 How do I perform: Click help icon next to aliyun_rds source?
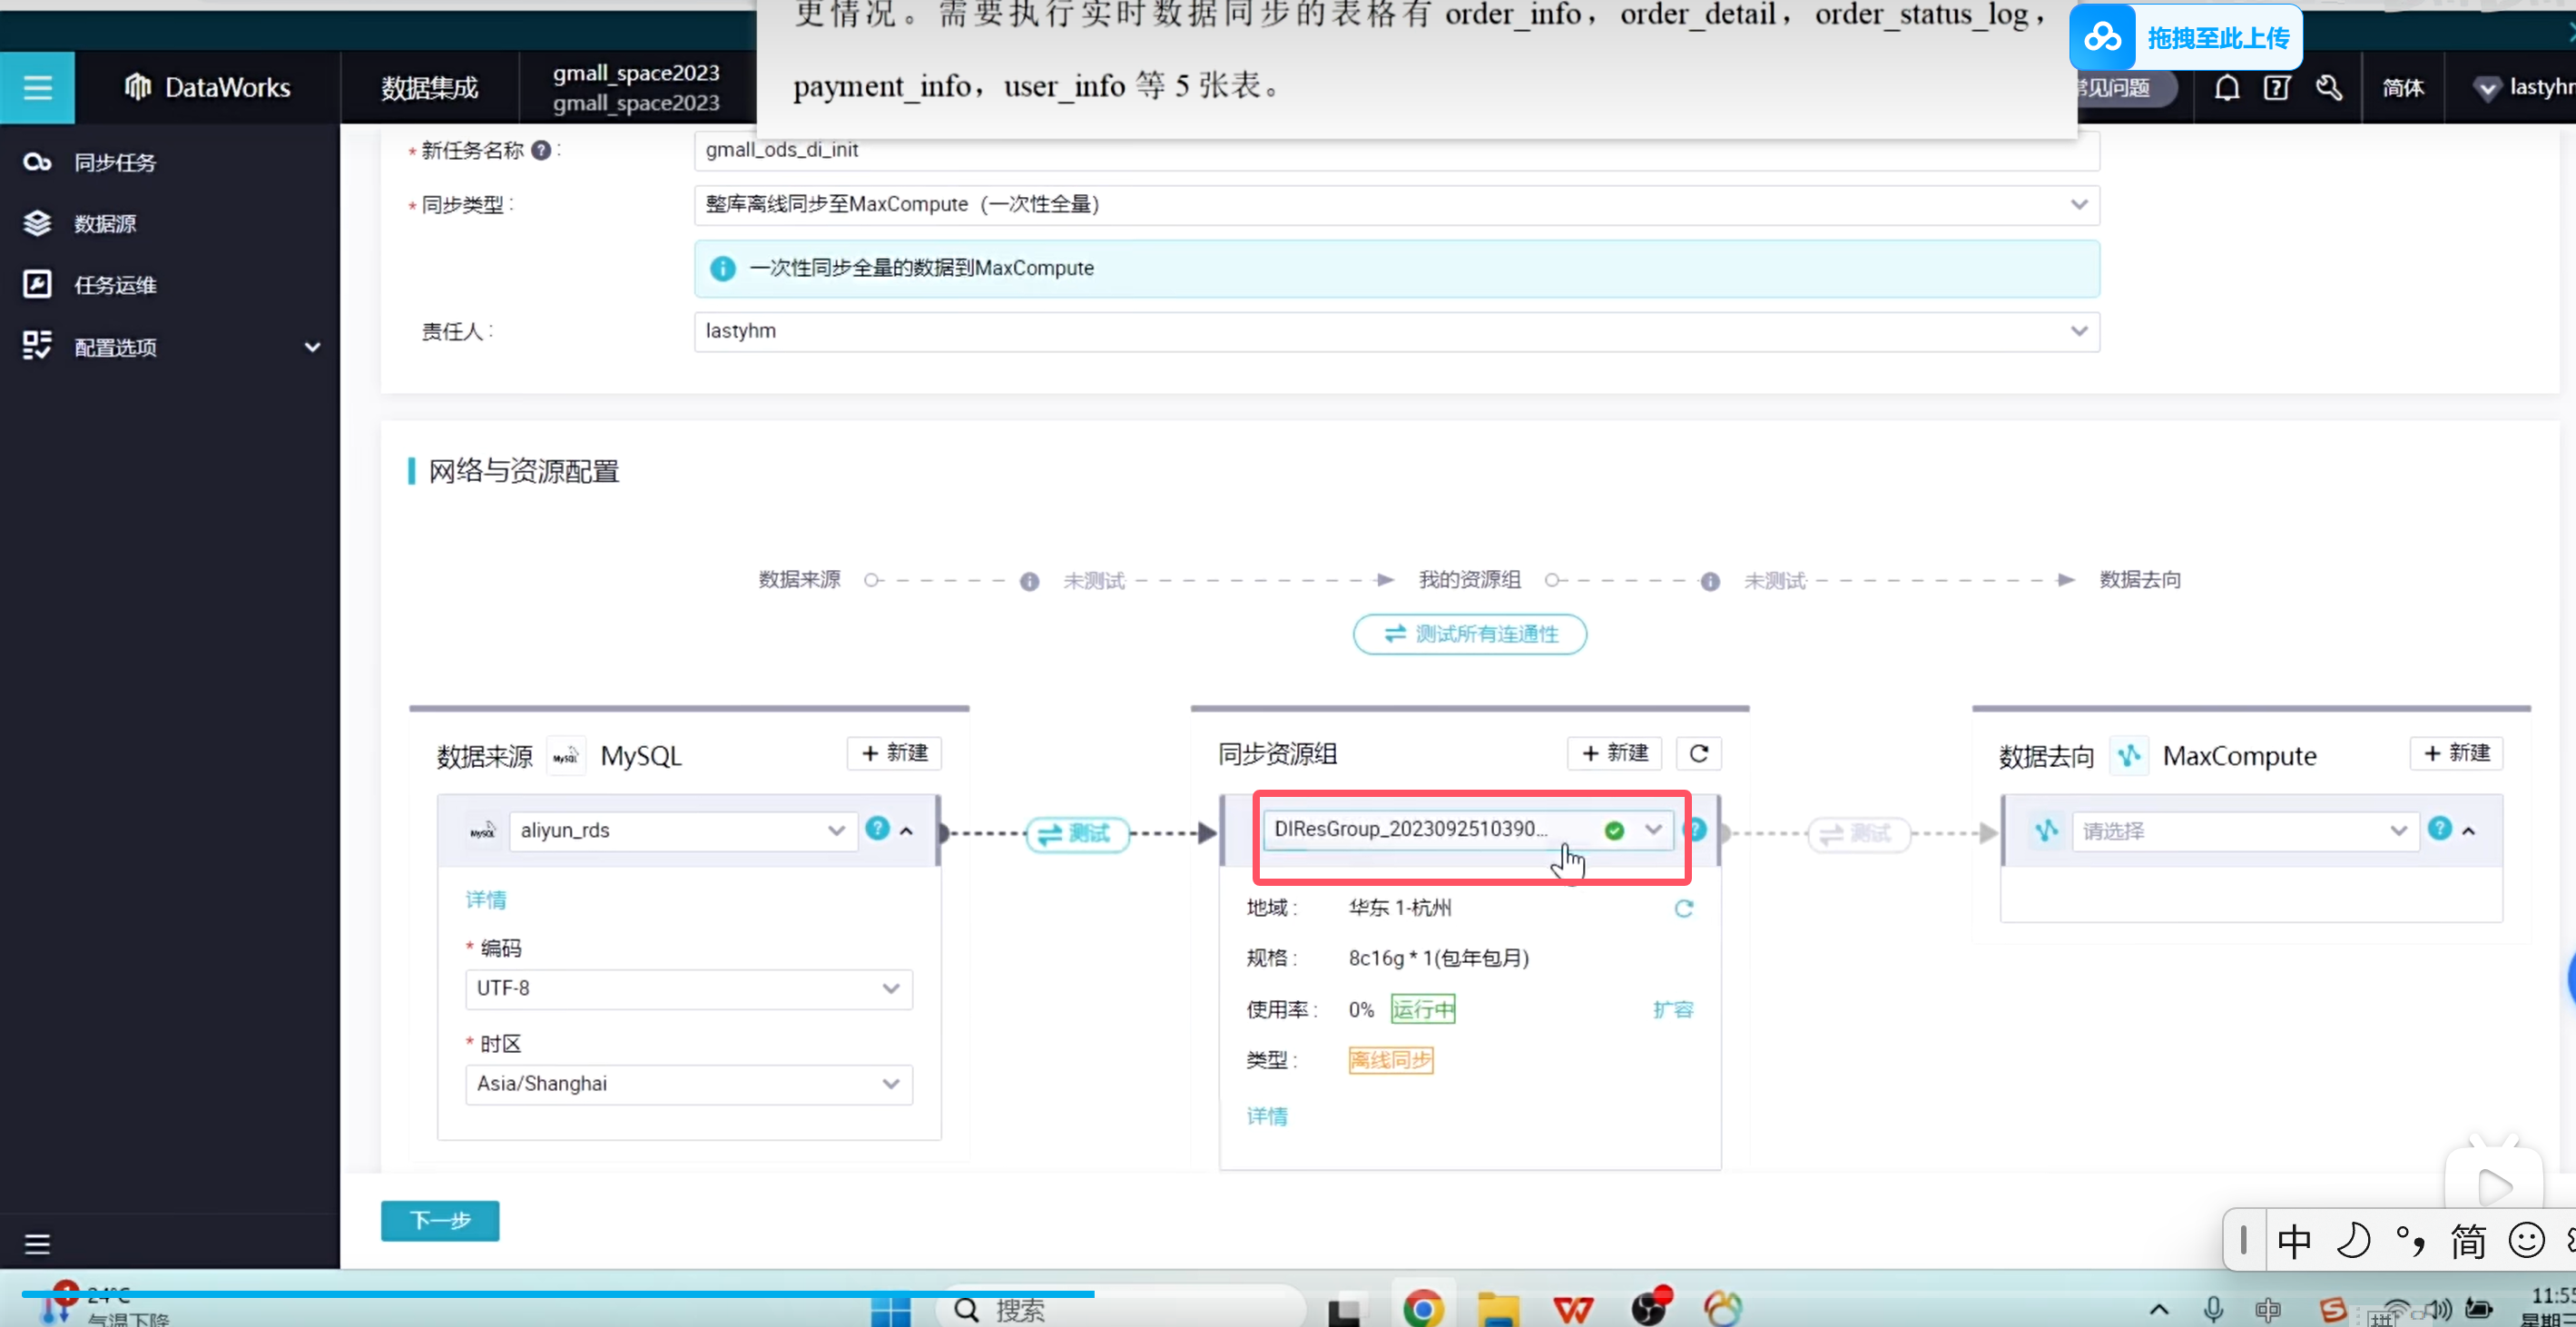tap(877, 828)
